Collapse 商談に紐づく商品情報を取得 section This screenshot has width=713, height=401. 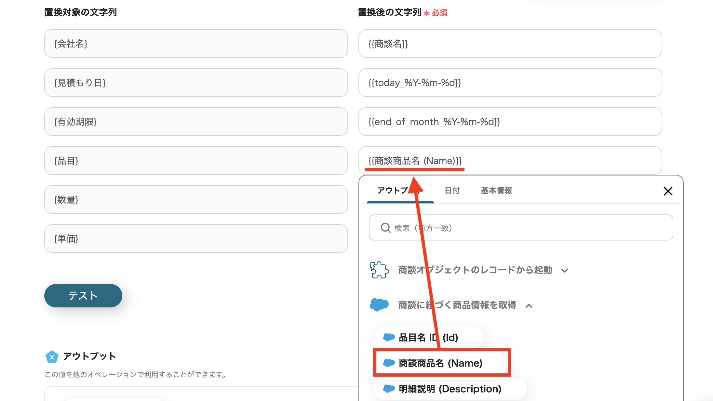[x=530, y=306]
